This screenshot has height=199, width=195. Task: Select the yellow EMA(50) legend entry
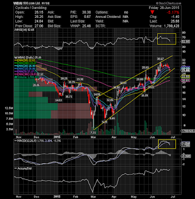pyautogui.click(x=25, y=60)
